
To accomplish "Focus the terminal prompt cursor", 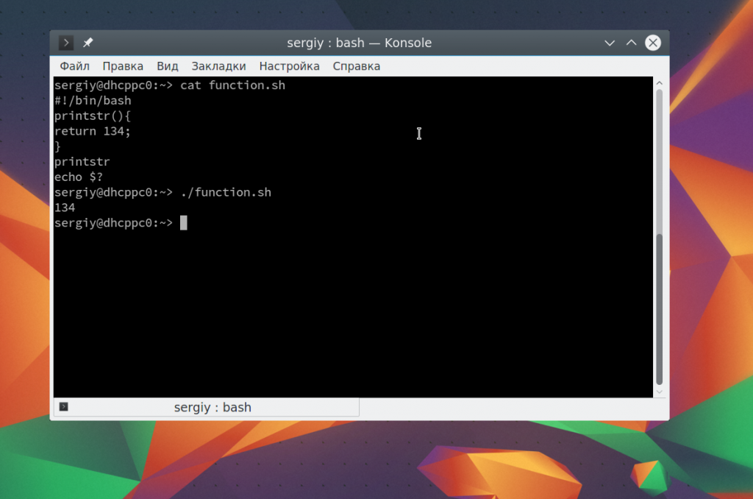I will (183, 223).
